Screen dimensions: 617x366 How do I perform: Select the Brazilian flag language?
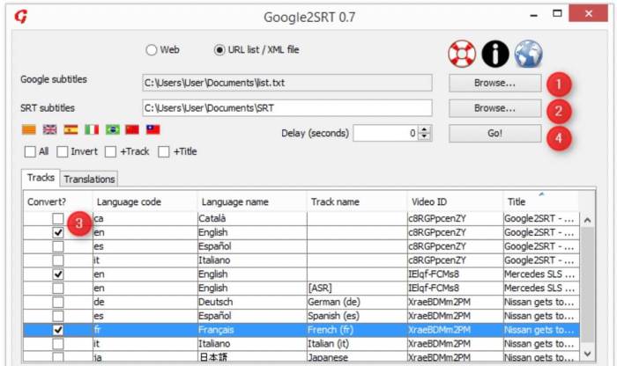point(113,129)
